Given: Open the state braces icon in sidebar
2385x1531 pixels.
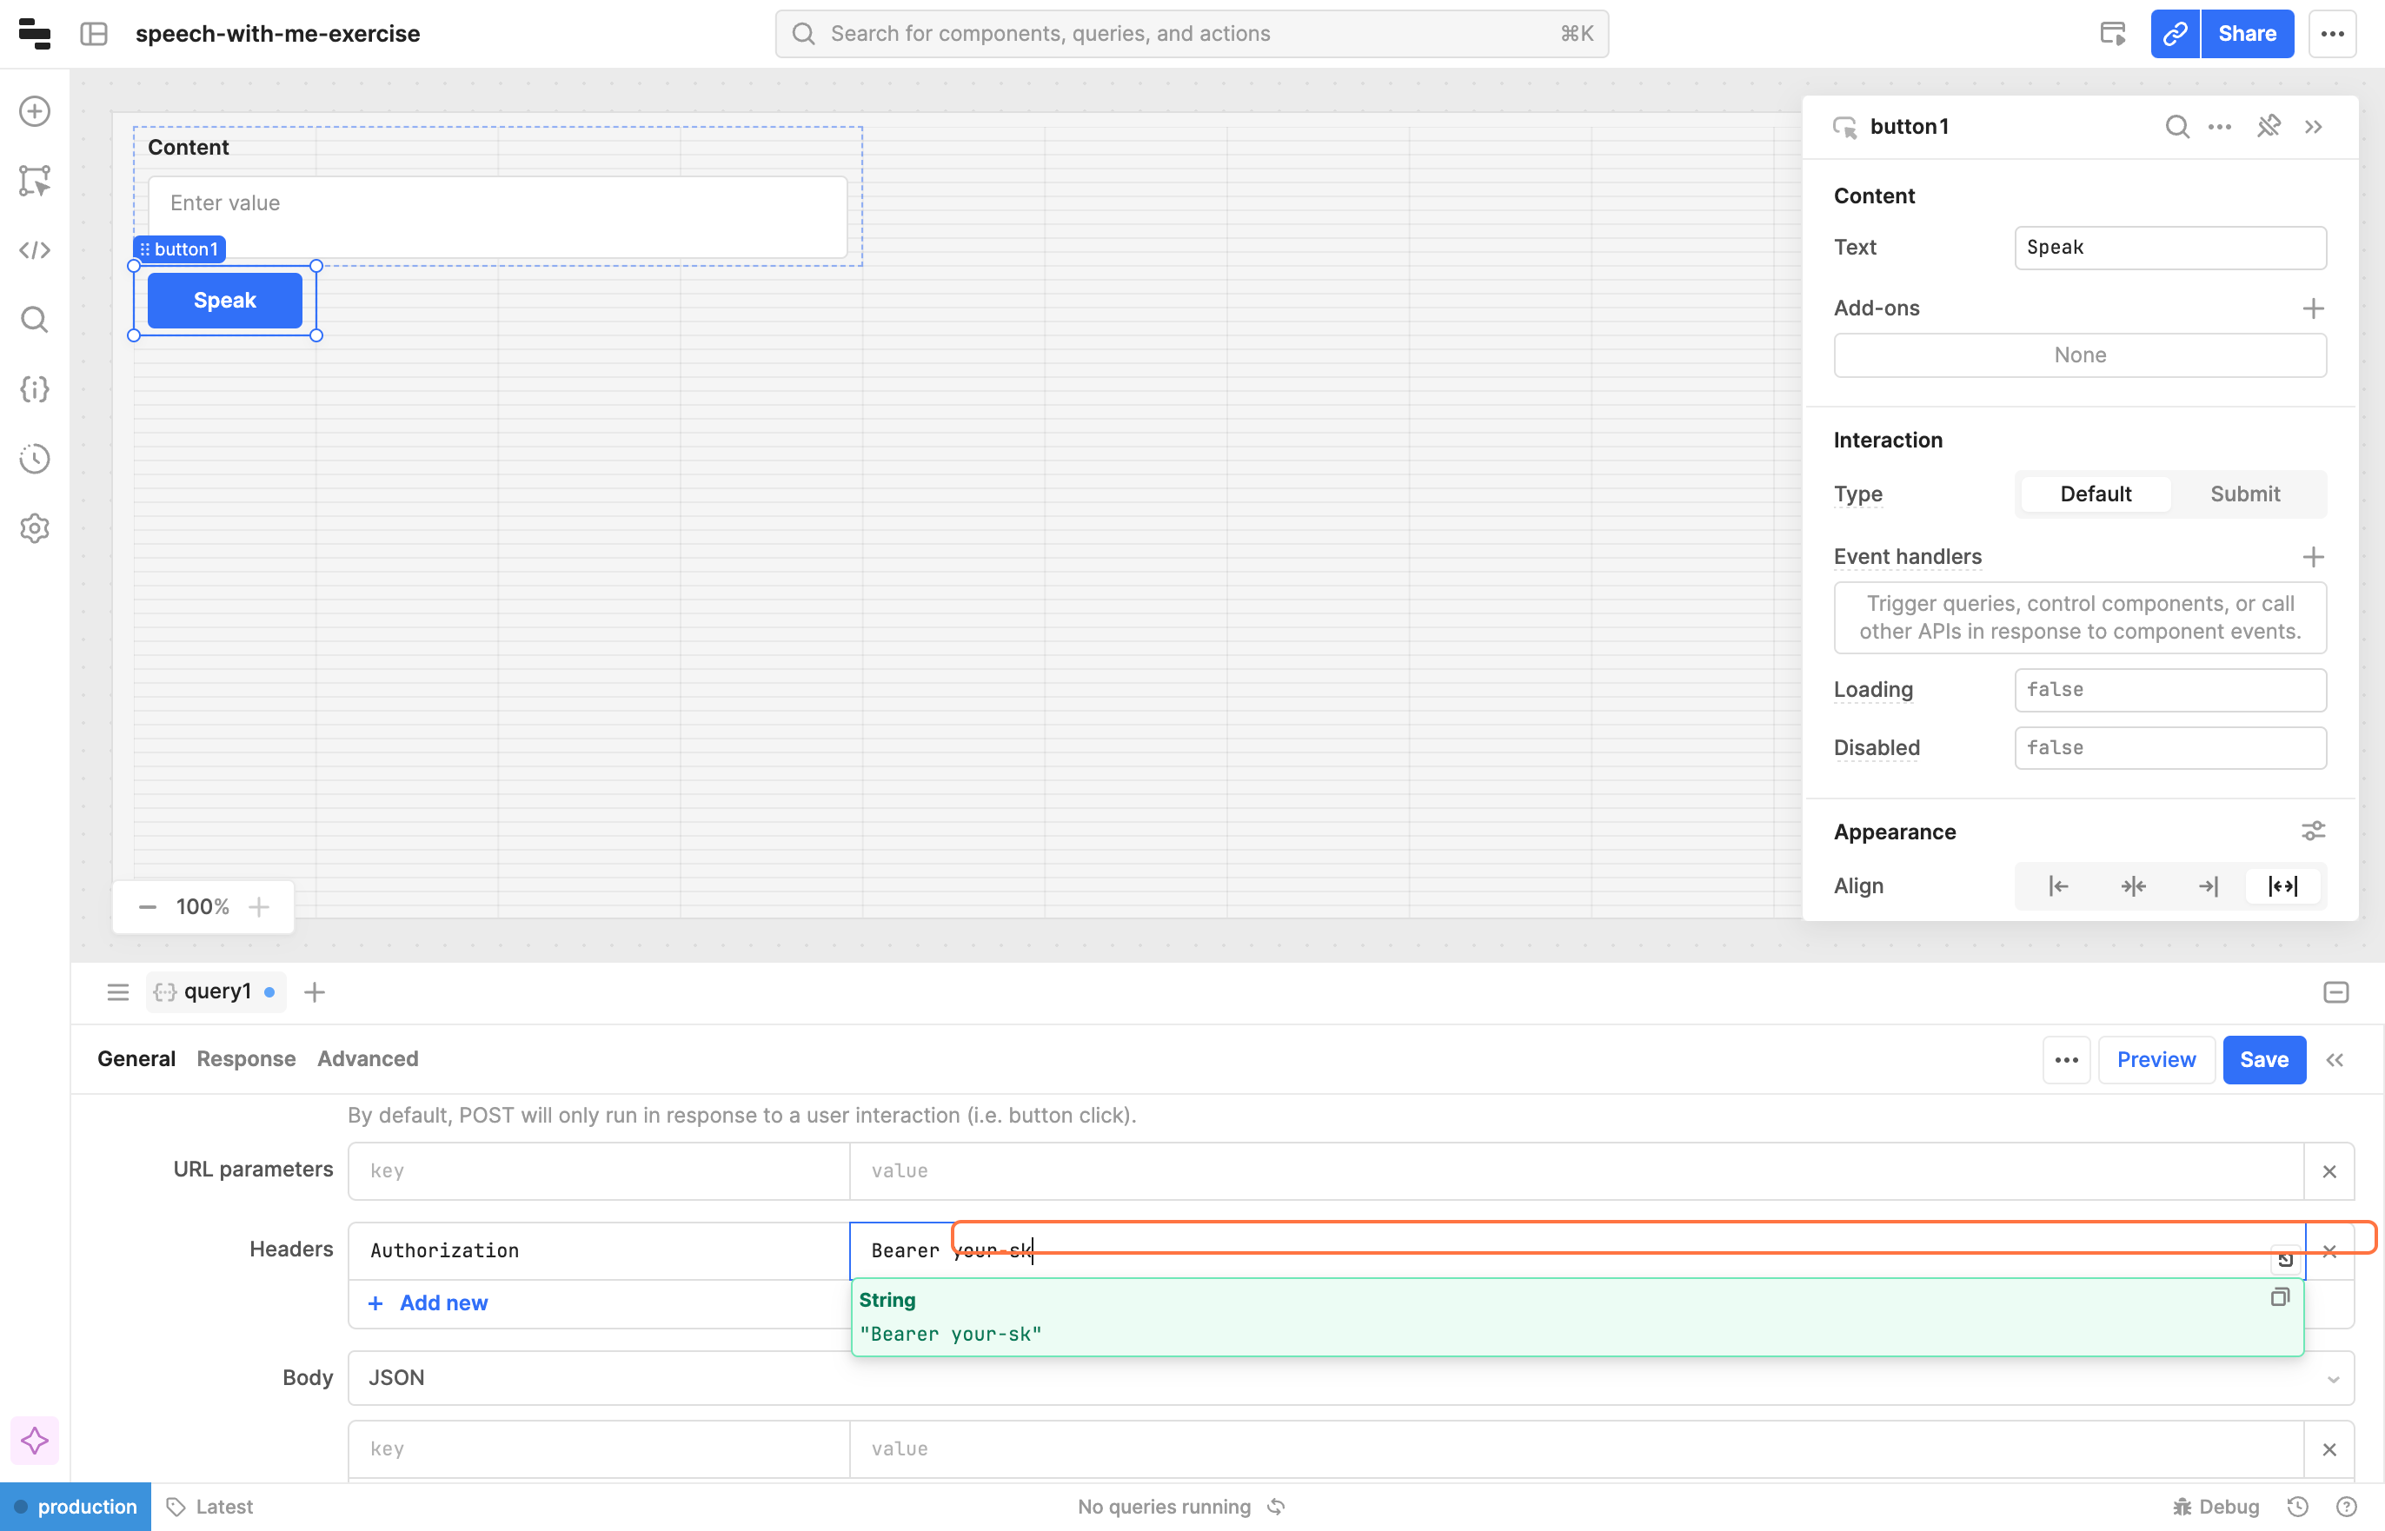Looking at the screenshot, I should (x=35, y=388).
